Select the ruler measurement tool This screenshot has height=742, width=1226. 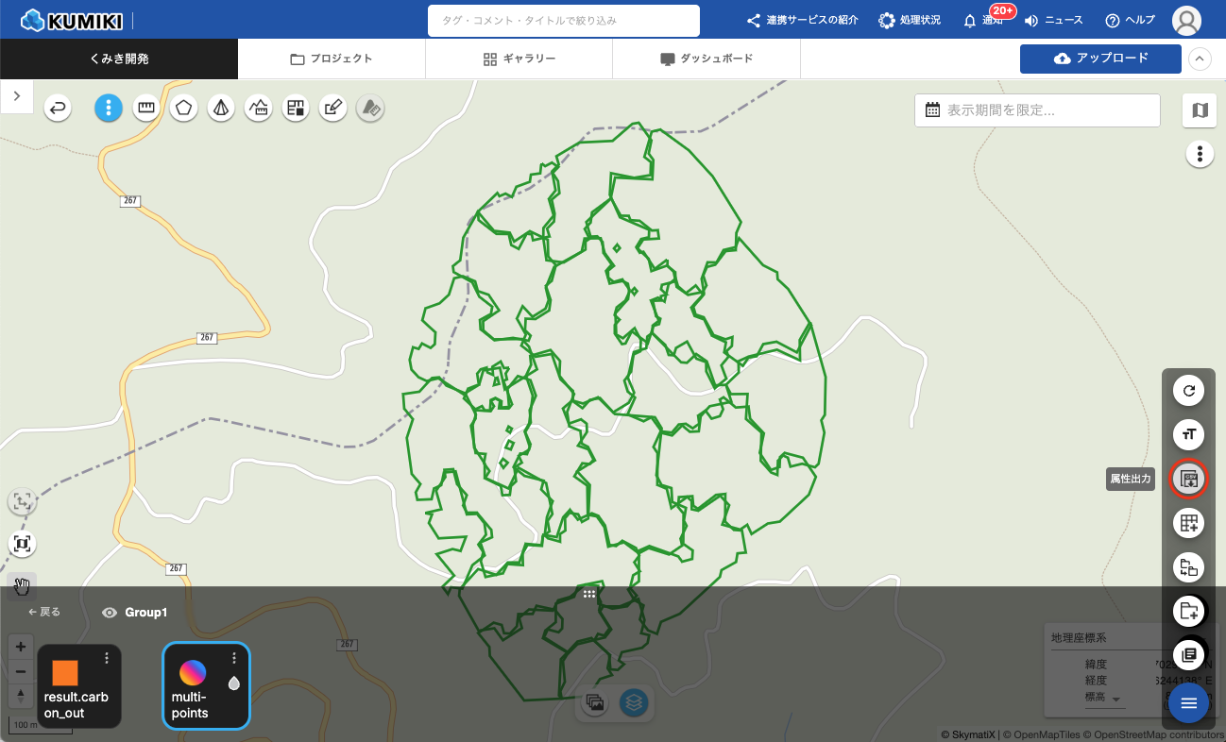(145, 109)
